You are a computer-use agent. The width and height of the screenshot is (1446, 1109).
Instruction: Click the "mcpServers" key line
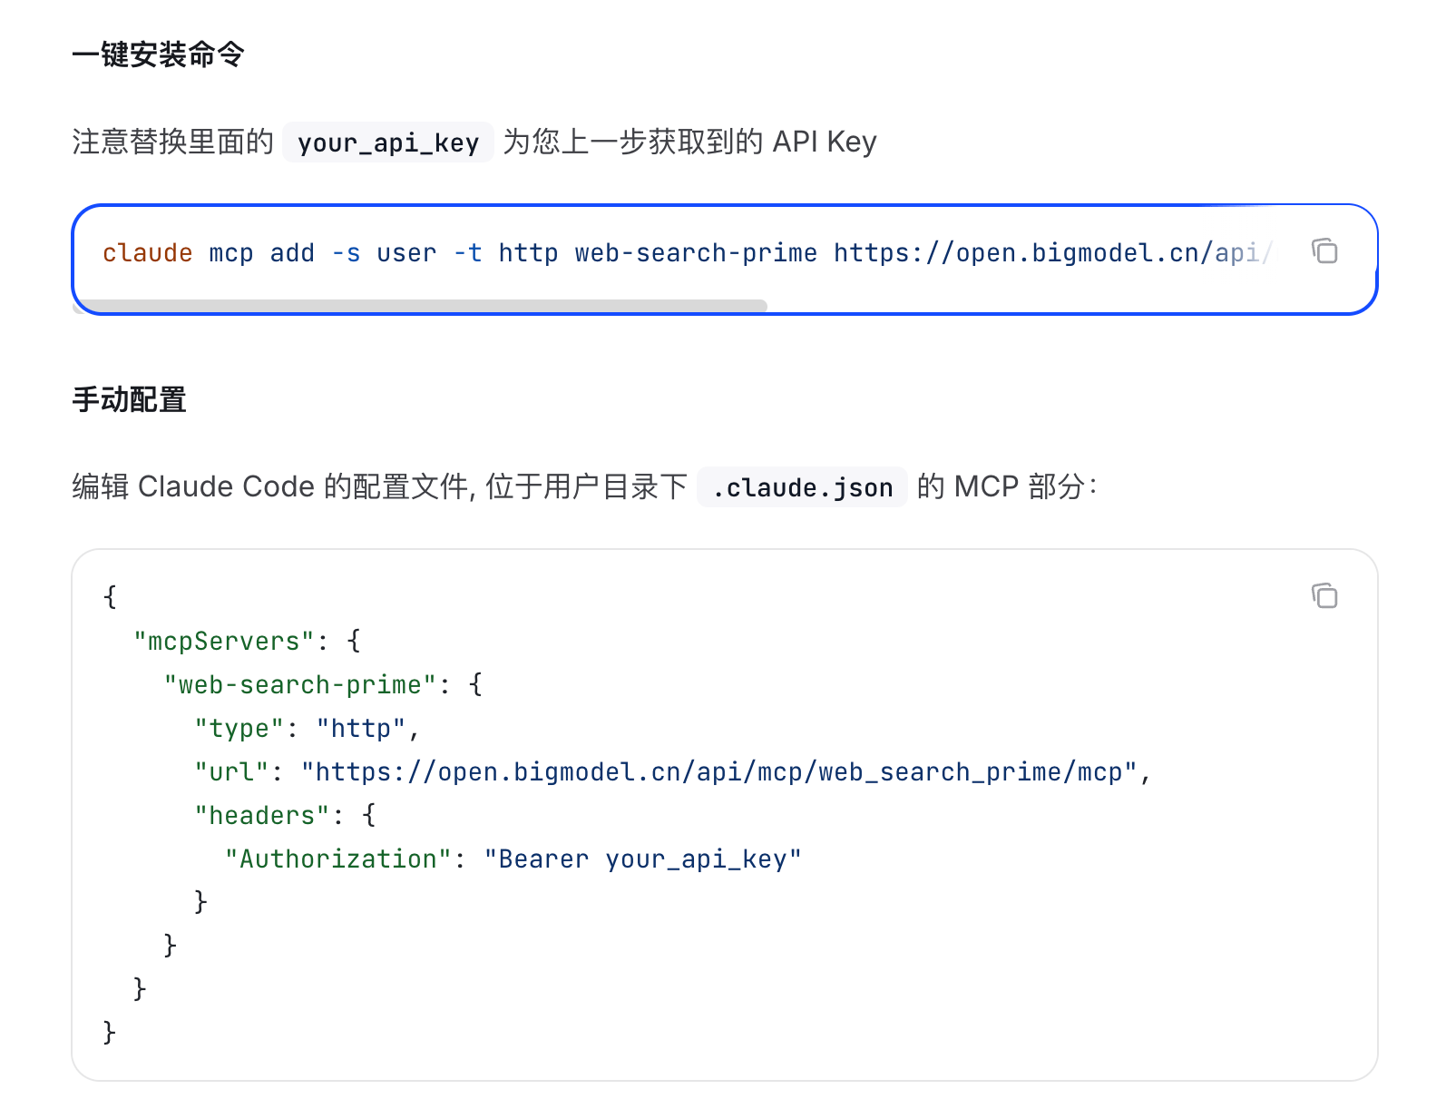[247, 642]
